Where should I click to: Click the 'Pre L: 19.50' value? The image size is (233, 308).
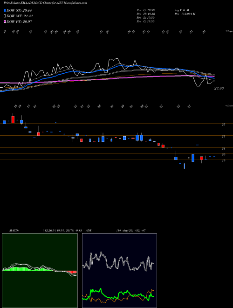click(145, 18)
